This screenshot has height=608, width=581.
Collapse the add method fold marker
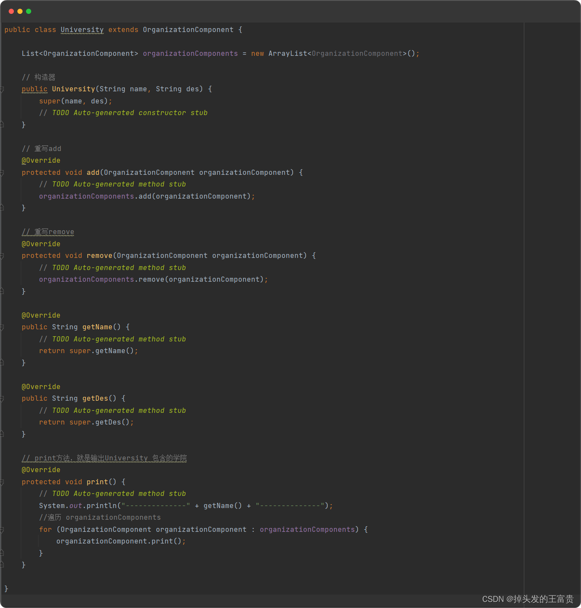coord(2,173)
